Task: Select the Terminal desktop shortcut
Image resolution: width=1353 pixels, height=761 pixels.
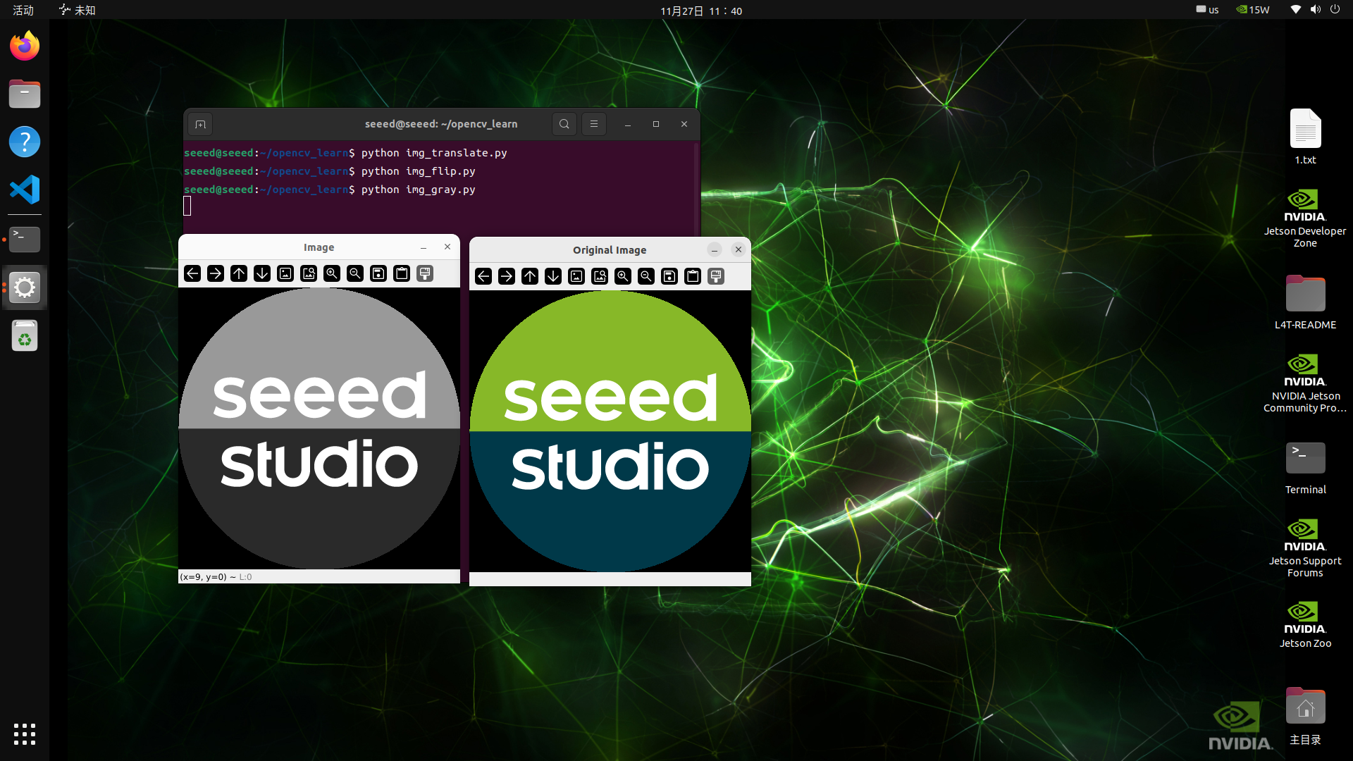Action: [x=1305, y=467]
